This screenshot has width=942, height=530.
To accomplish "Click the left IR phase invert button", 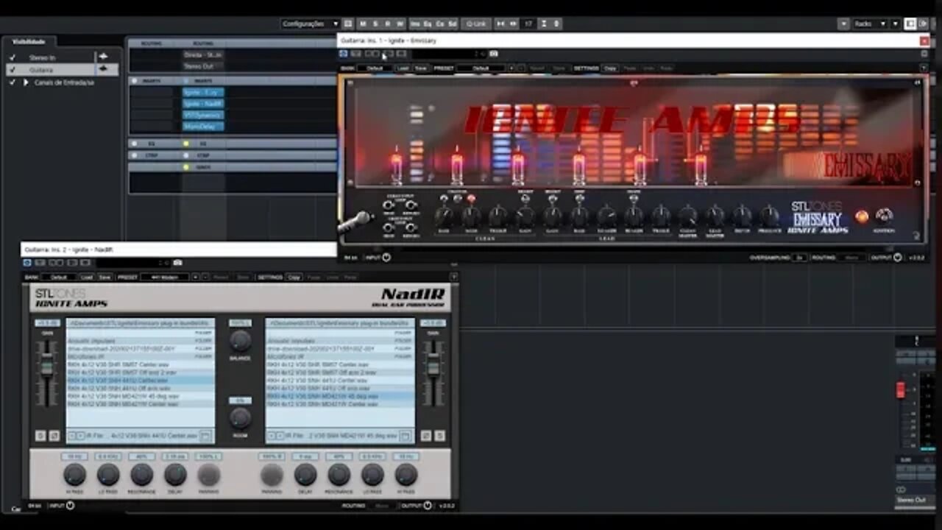I will [x=53, y=436].
